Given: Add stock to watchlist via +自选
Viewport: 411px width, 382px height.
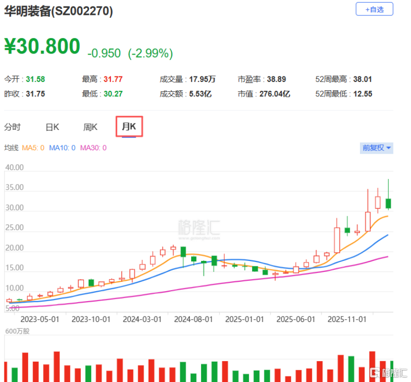Looking at the screenshot, I should point(374,9).
